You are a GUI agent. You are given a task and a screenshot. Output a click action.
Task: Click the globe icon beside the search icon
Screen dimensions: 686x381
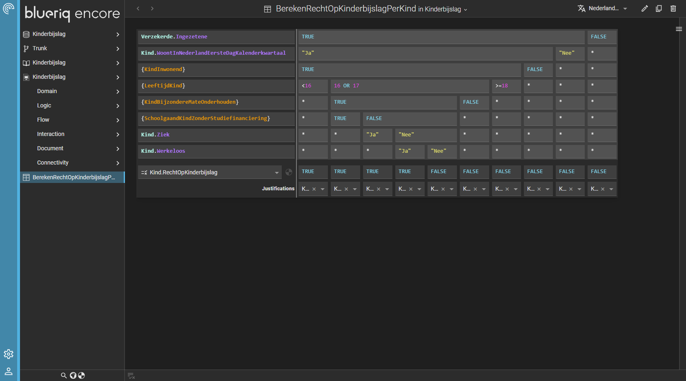pyautogui.click(x=73, y=375)
